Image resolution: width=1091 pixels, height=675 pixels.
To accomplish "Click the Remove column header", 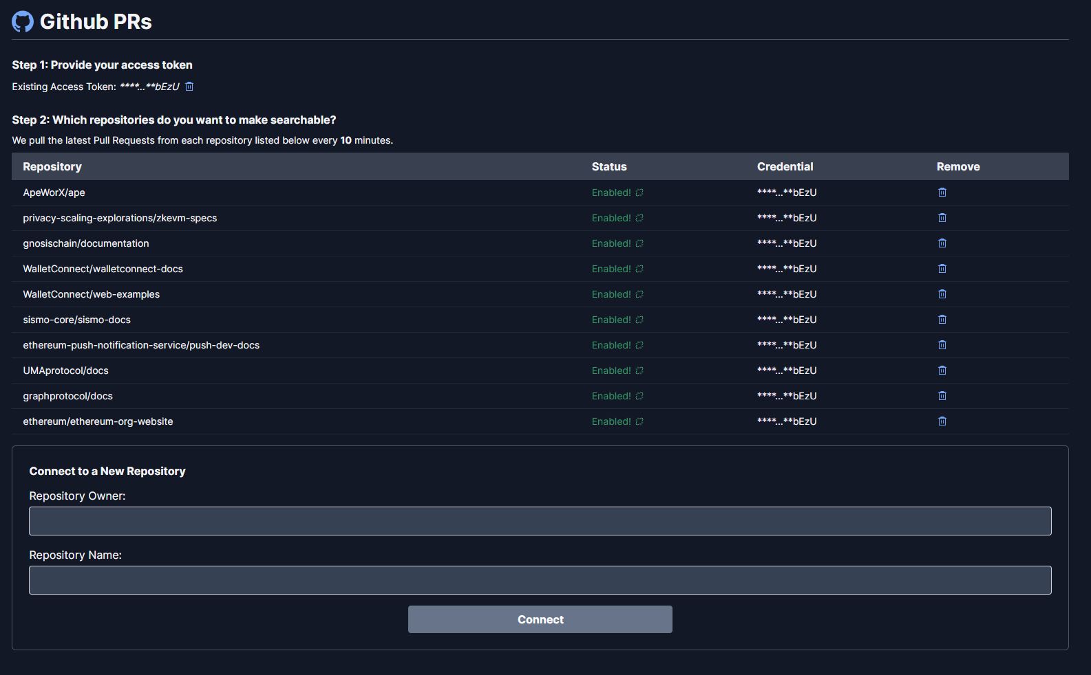I will (x=958, y=166).
